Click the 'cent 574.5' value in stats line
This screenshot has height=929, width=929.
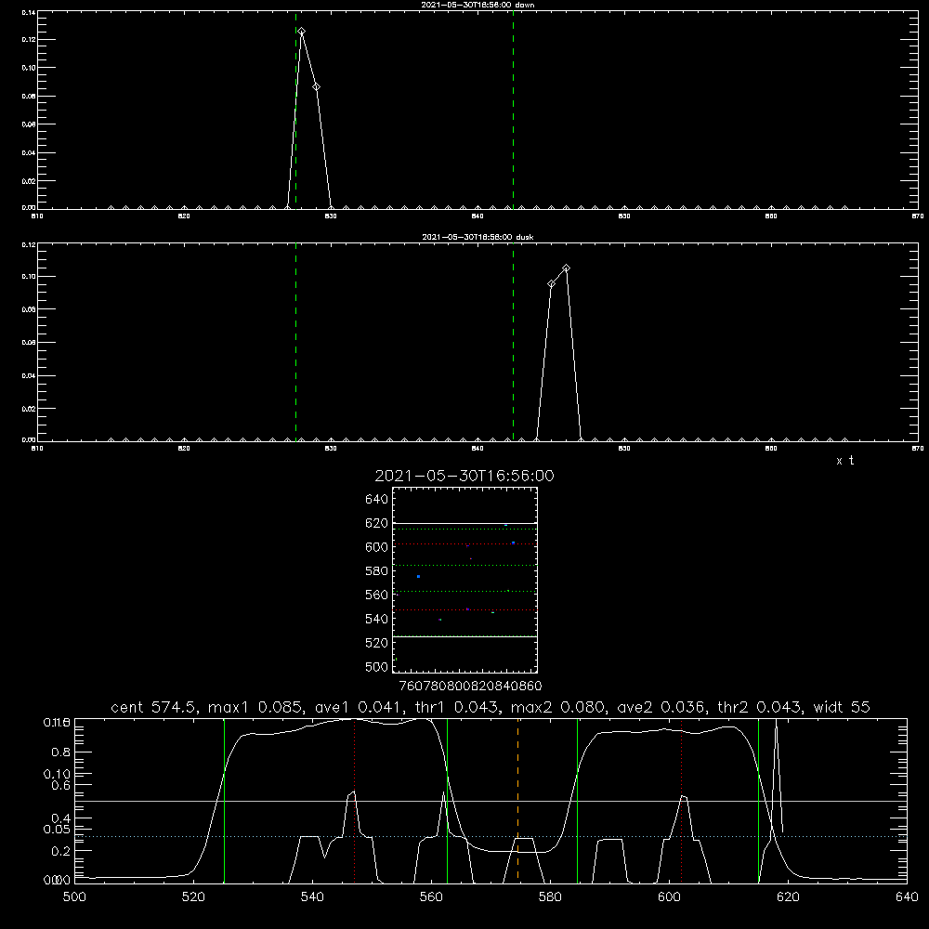point(154,707)
